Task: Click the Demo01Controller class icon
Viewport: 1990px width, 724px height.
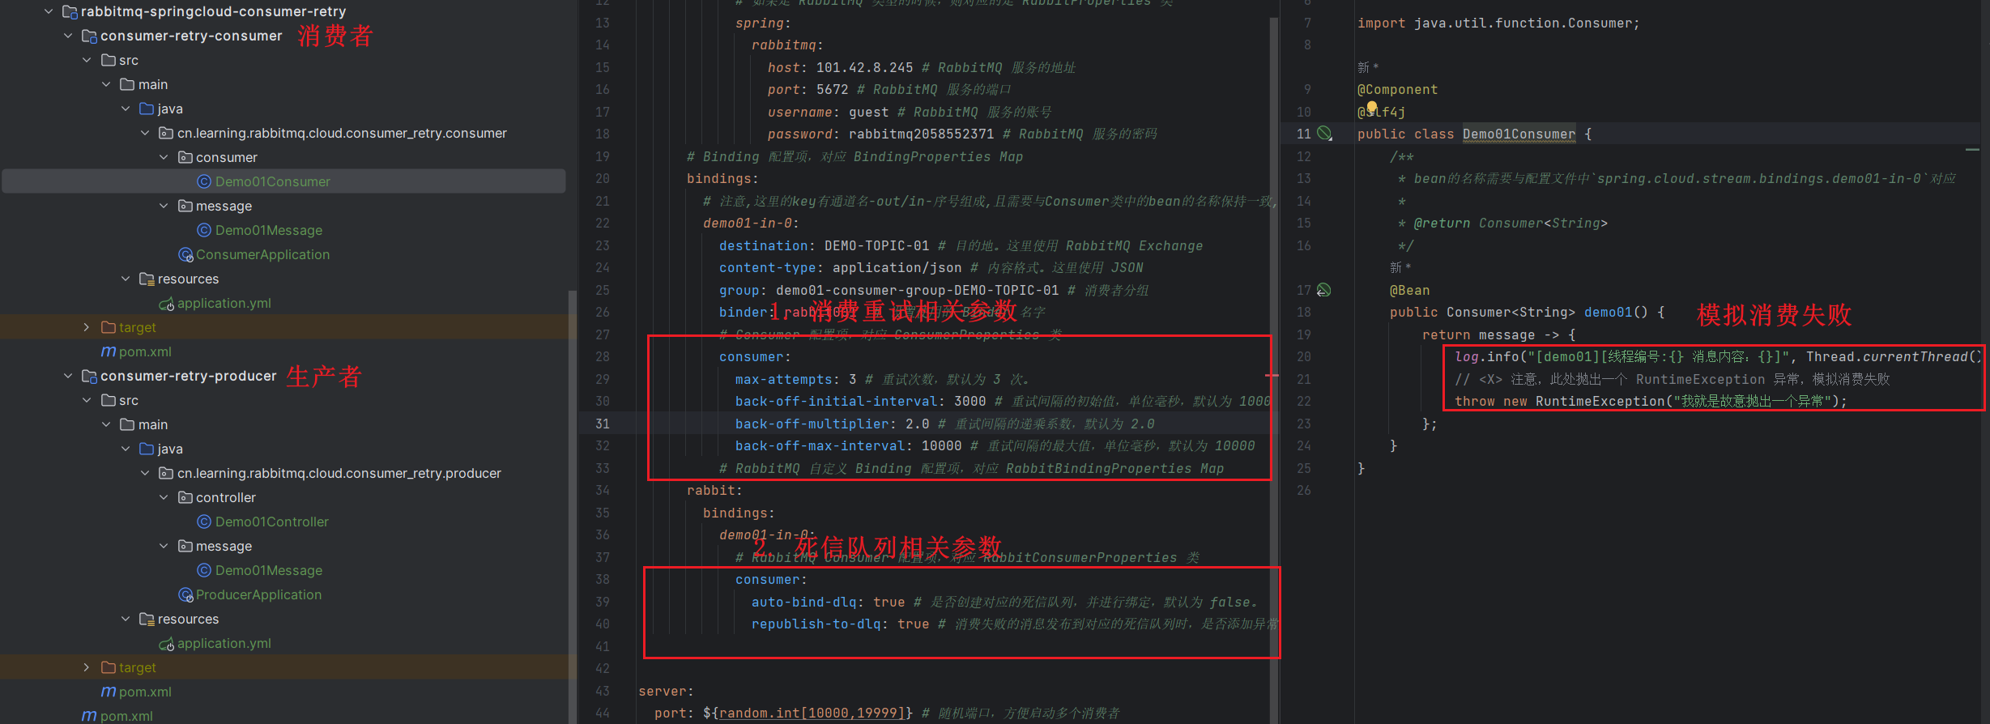Action: click(204, 522)
